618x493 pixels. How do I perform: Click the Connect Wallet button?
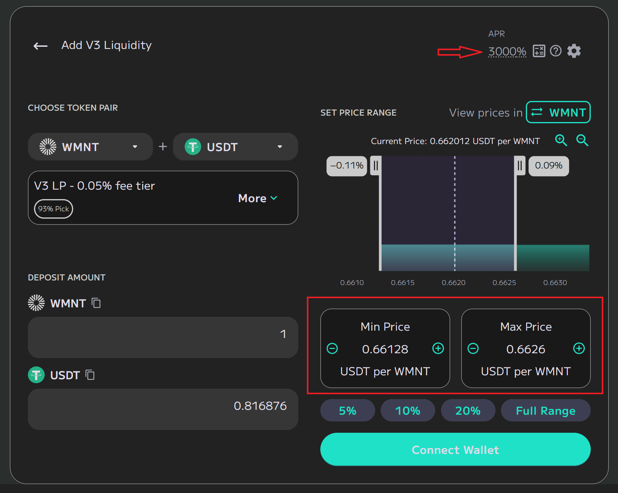click(x=455, y=450)
